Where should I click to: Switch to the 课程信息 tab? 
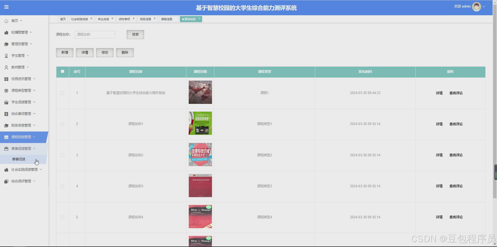167,19
